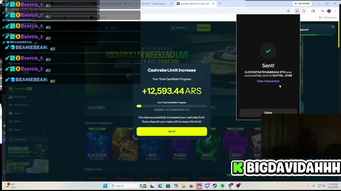Screen dimensions: 341x191
Task: Open the Chrome three-dot menu
Action: [335, 11]
